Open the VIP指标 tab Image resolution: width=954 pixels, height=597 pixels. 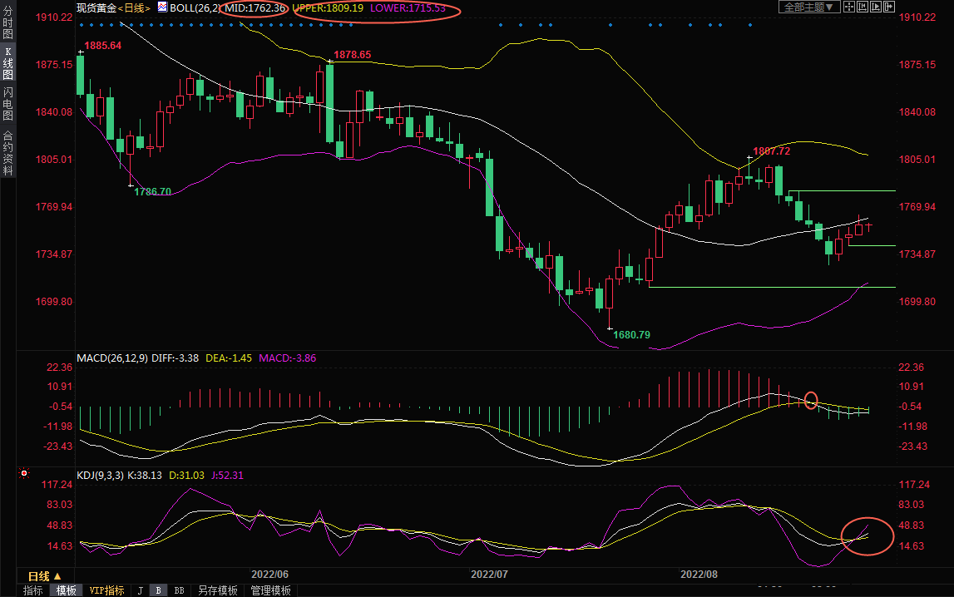106,590
